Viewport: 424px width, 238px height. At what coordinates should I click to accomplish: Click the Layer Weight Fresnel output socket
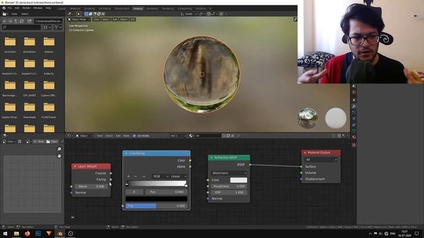click(111, 173)
